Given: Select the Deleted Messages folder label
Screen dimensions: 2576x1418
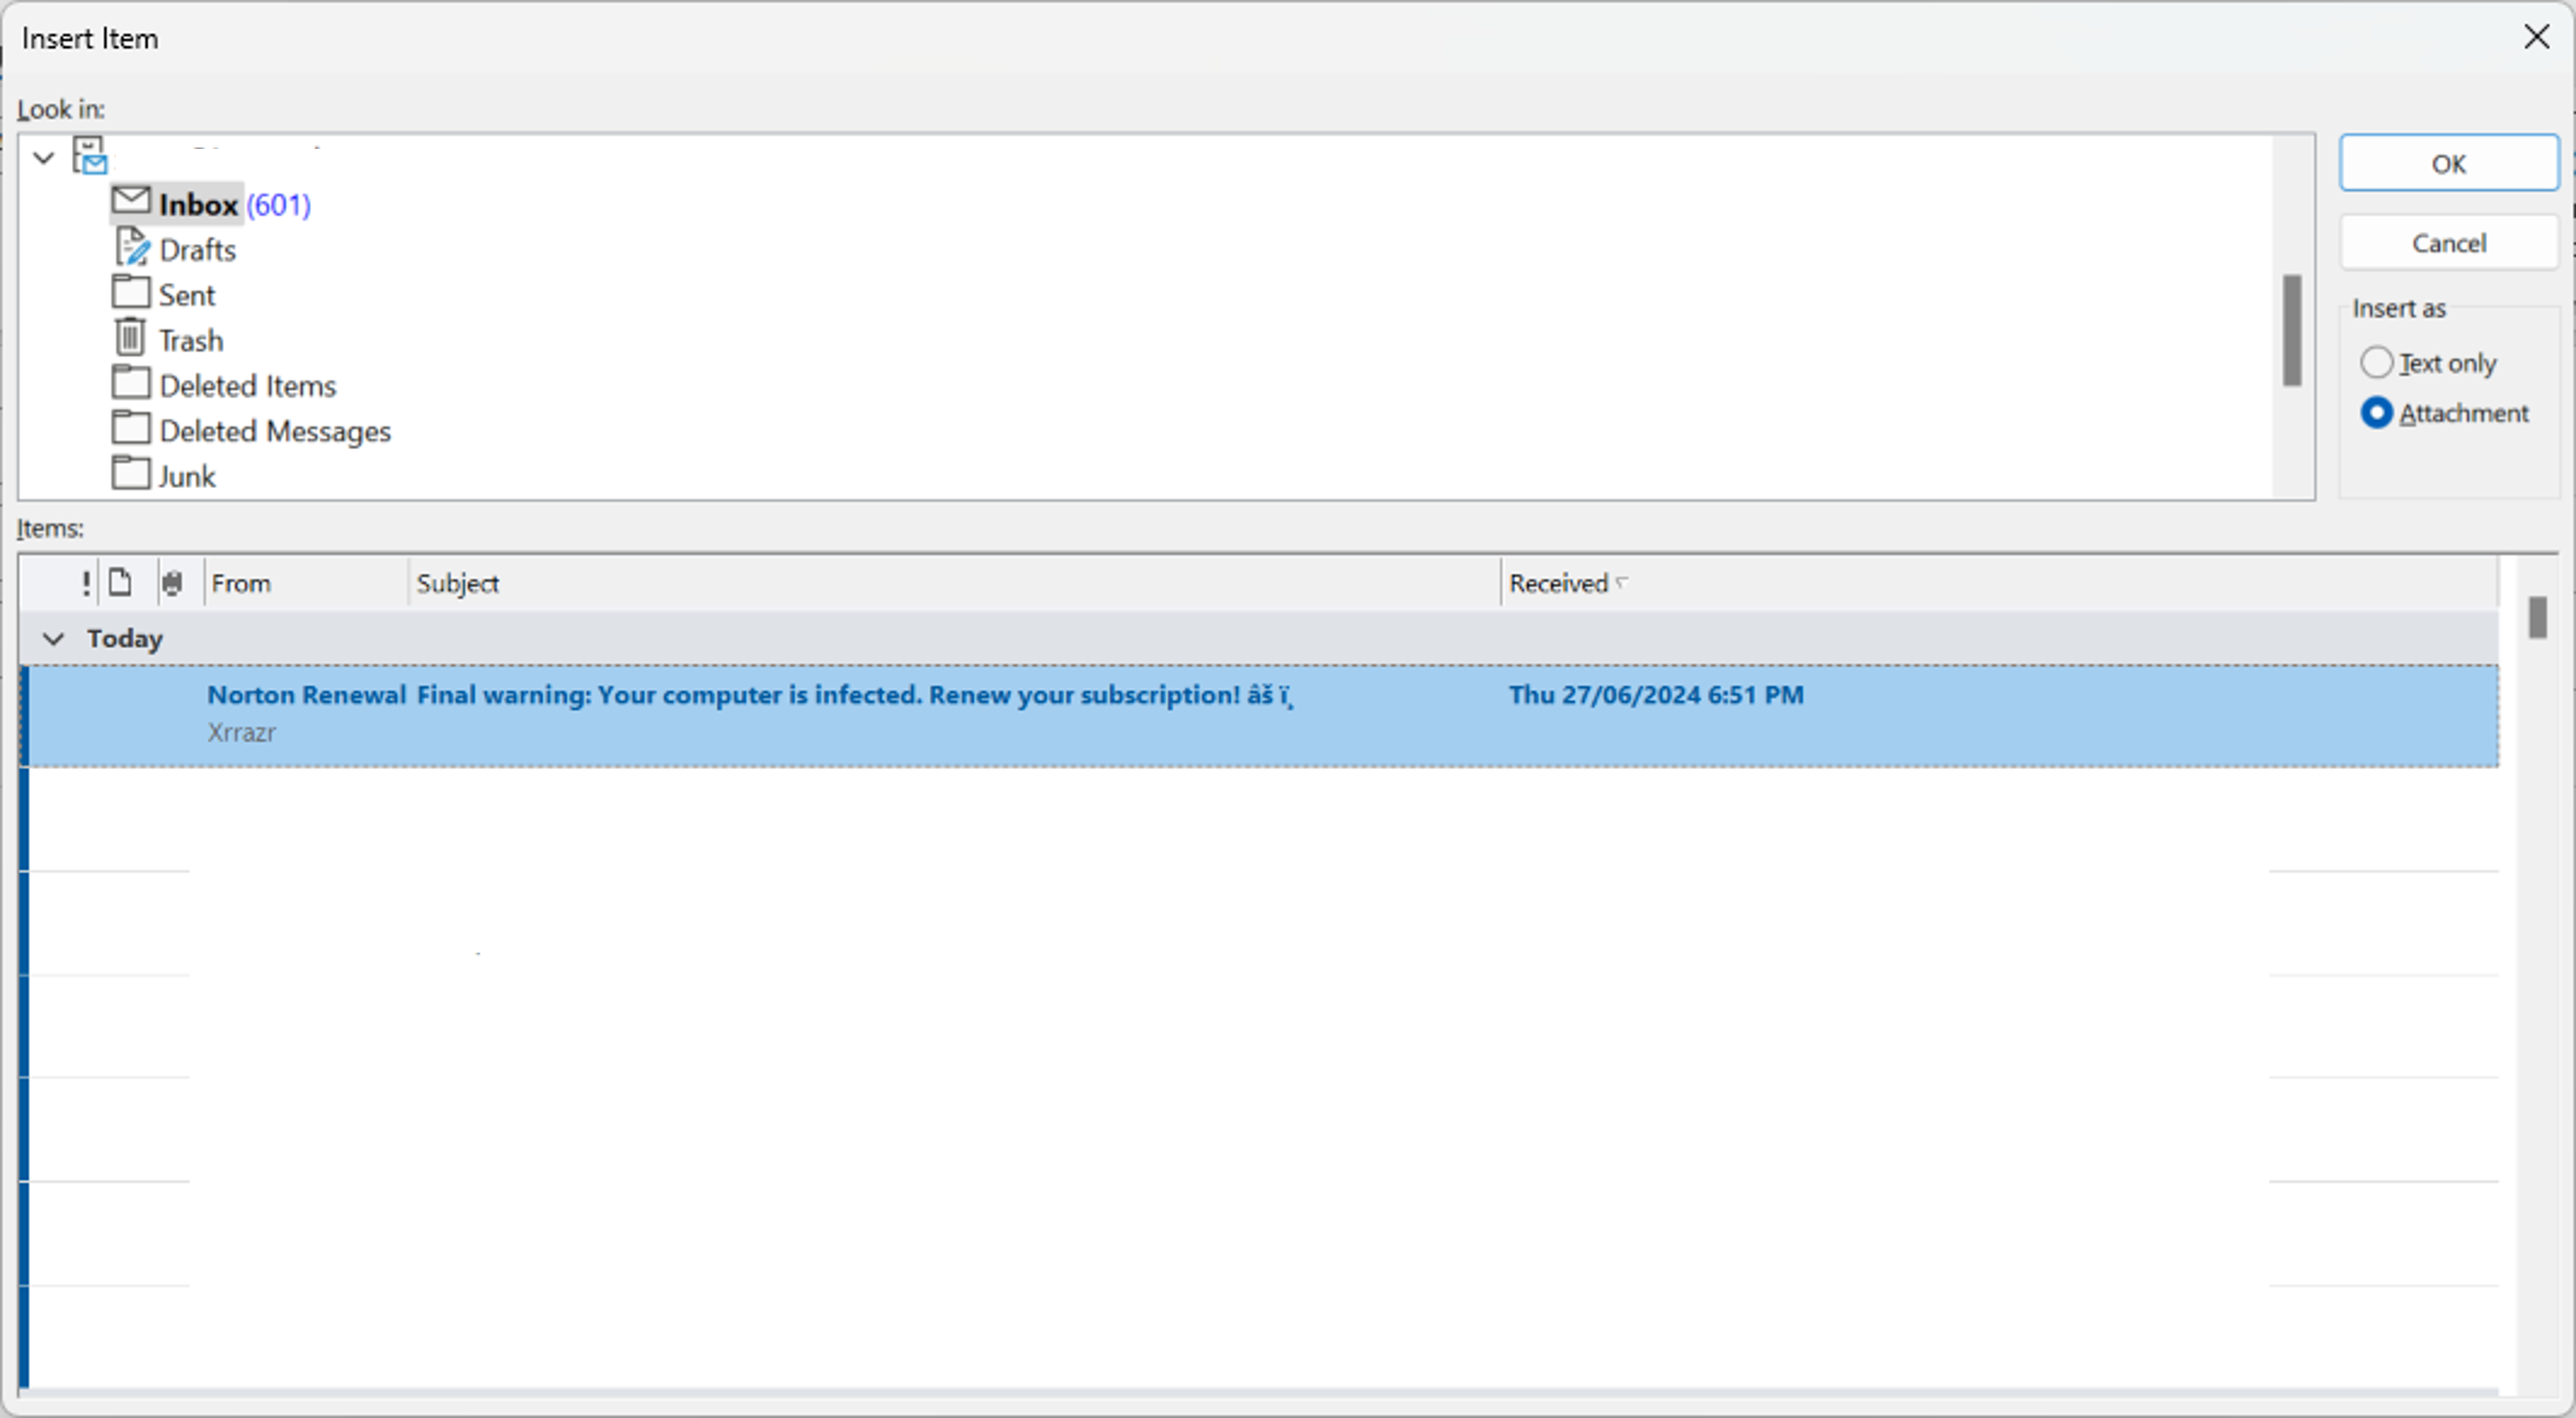Looking at the screenshot, I should [275, 431].
